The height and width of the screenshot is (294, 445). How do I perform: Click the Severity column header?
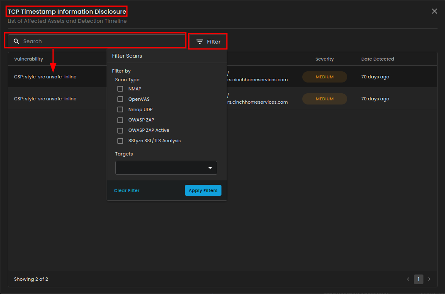(x=324, y=59)
